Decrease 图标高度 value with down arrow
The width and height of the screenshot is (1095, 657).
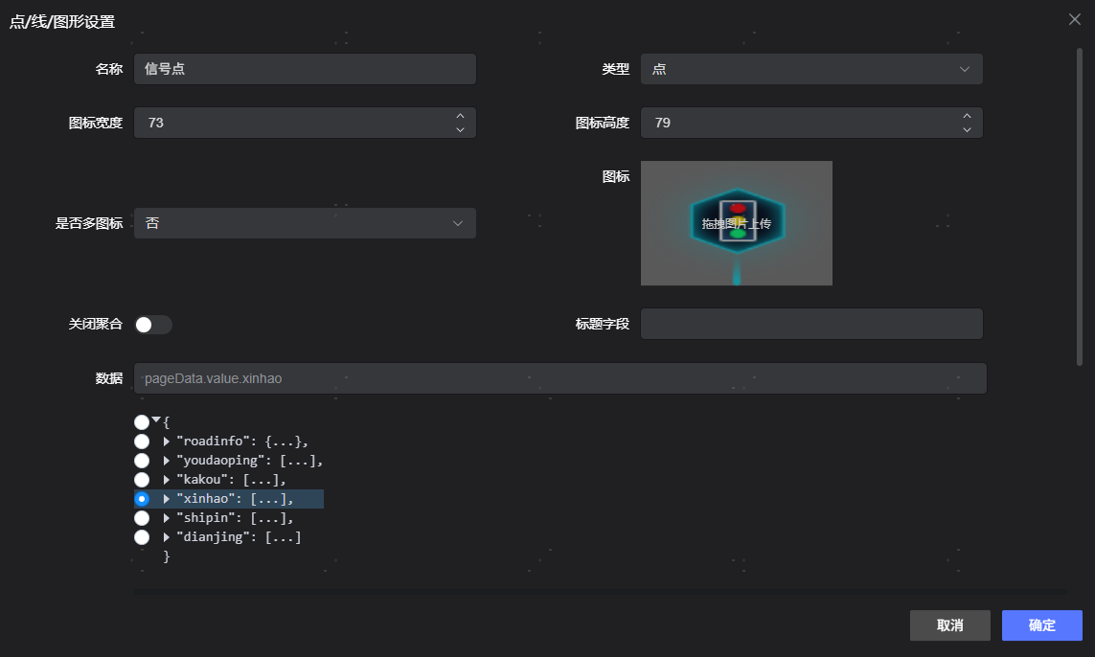tap(967, 129)
